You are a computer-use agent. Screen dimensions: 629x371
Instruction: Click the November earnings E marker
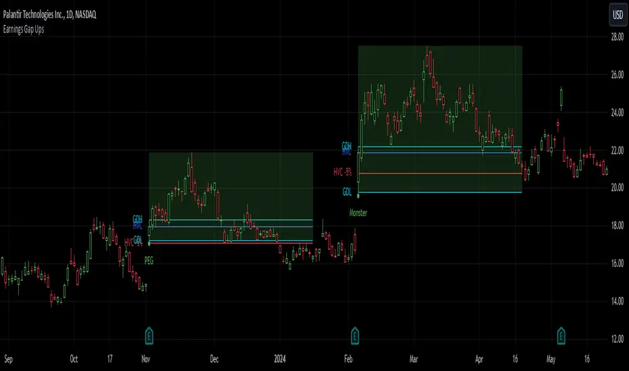[149, 336]
